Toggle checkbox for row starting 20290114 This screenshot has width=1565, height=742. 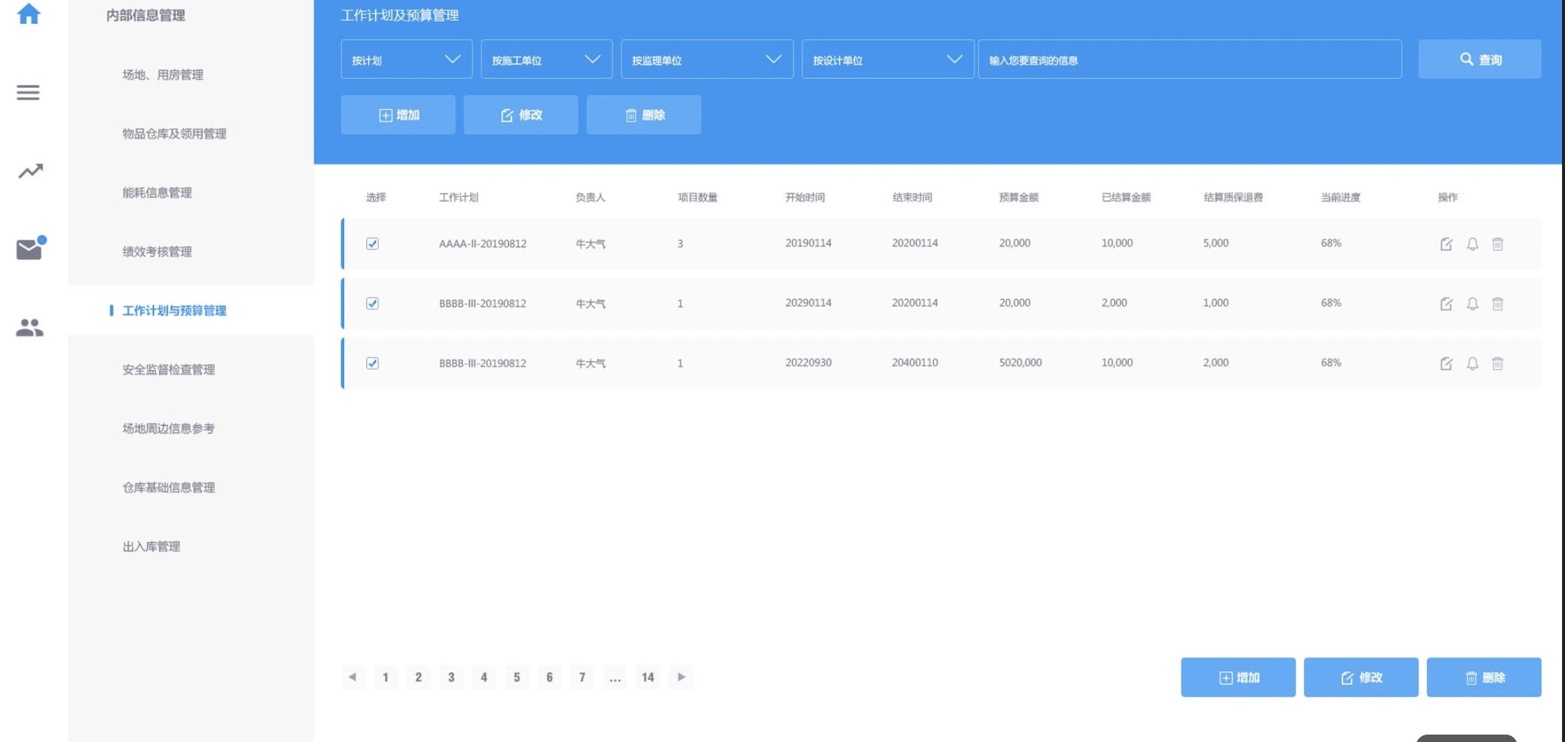click(372, 303)
